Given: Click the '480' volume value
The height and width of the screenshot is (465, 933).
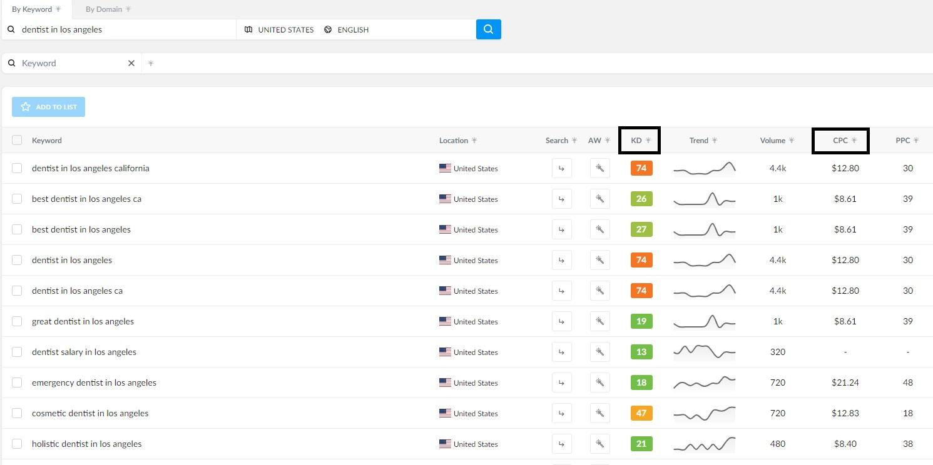Looking at the screenshot, I should (x=778, y=444).
